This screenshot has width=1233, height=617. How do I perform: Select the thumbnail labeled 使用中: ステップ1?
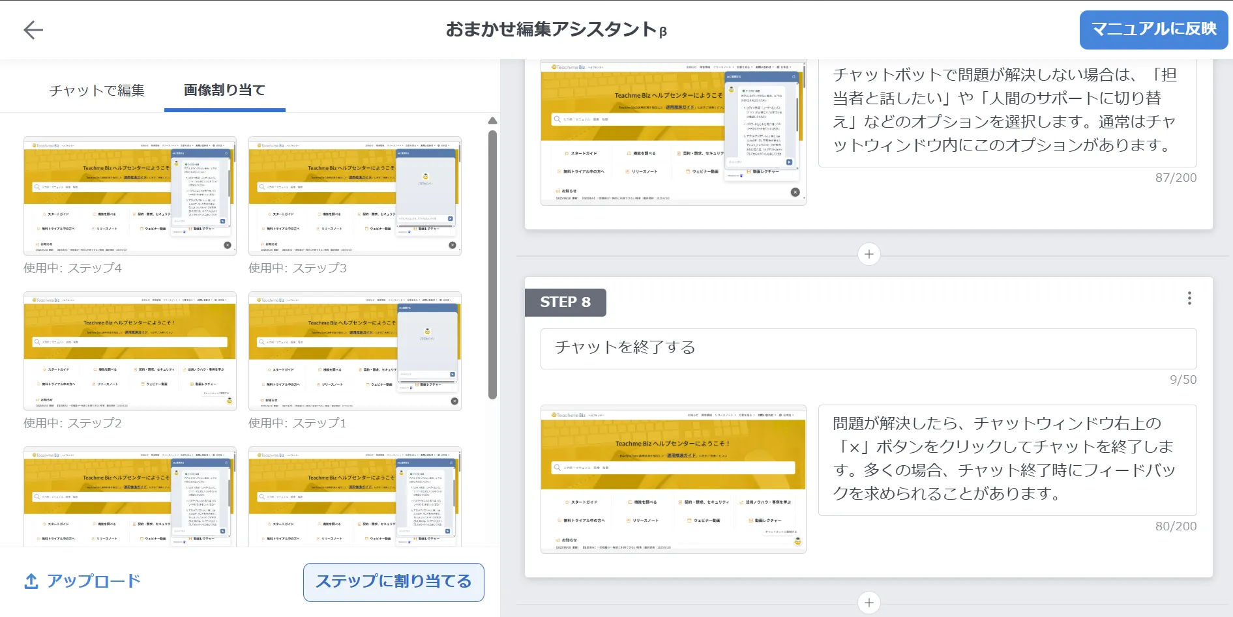click(354, 350)
